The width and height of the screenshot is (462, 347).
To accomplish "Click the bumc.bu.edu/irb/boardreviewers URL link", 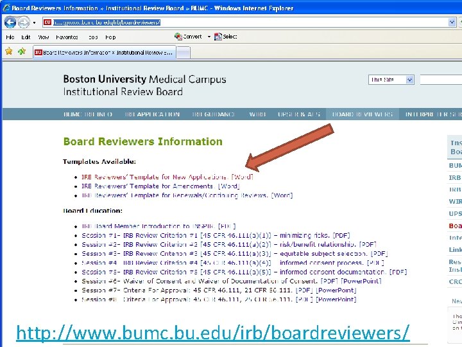I will [213, 333].
